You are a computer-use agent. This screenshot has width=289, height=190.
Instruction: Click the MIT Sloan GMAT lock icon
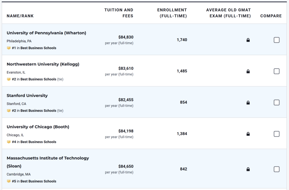(248, 169)
